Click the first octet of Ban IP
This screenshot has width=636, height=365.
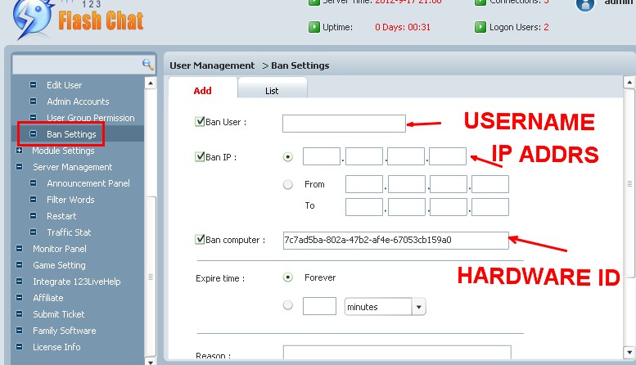coord(322,156)
